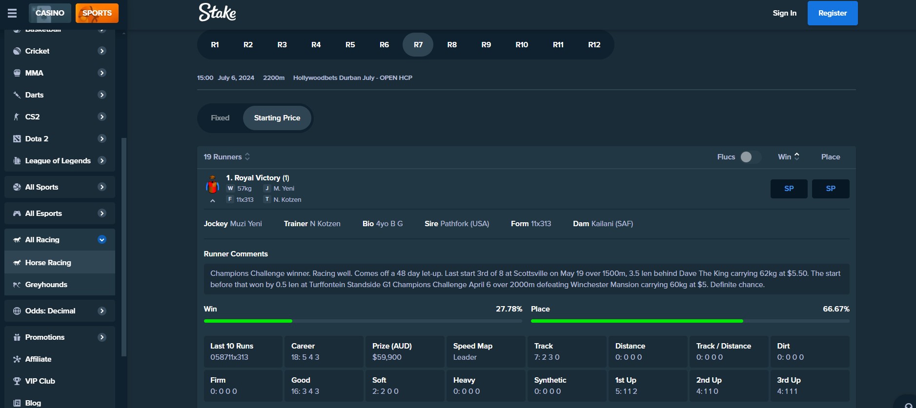Sort runners by 19 Runners header

coord(227,156)
